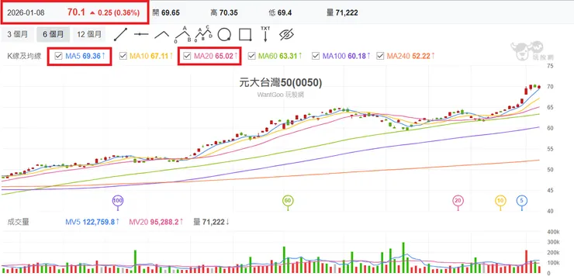Uncheck the MA60 moving average checkbox

(251, 56)
